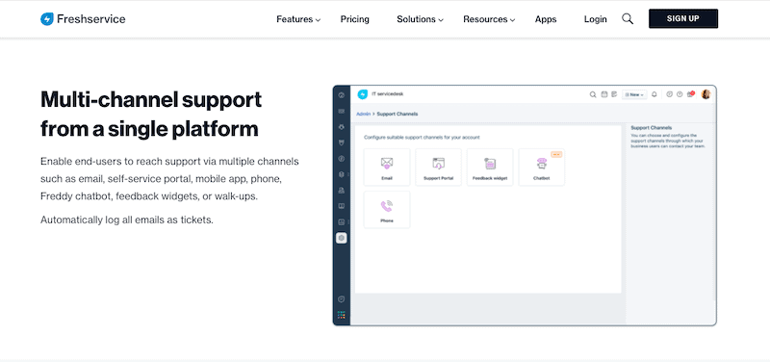The image size is (770, 362).
Task: Click the Admin breadcrumb link
Action: 363,114
